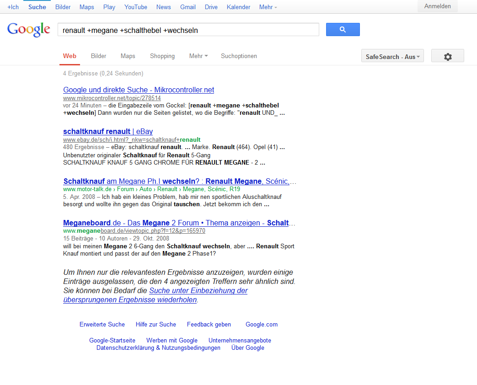Screen dimensions: 477x385
Task: Go to Google.com footer link
Action: pyautogui.click(x=262, y=325)
